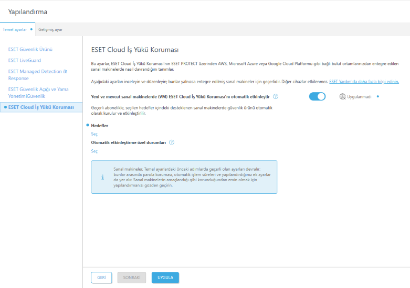Open the Gelişmiş ayar tab
This screenshot has width=410, height=288.
pyautogui.click(x=50, y=29)
